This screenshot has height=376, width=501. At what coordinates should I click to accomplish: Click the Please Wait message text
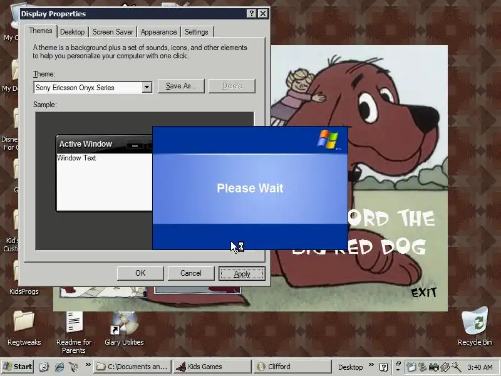[x=250, y=188]
